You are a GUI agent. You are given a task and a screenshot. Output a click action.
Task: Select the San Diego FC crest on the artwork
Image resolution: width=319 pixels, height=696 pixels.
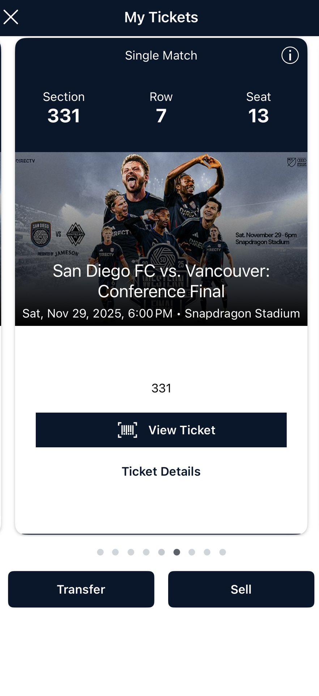click(x=41, y=234)
